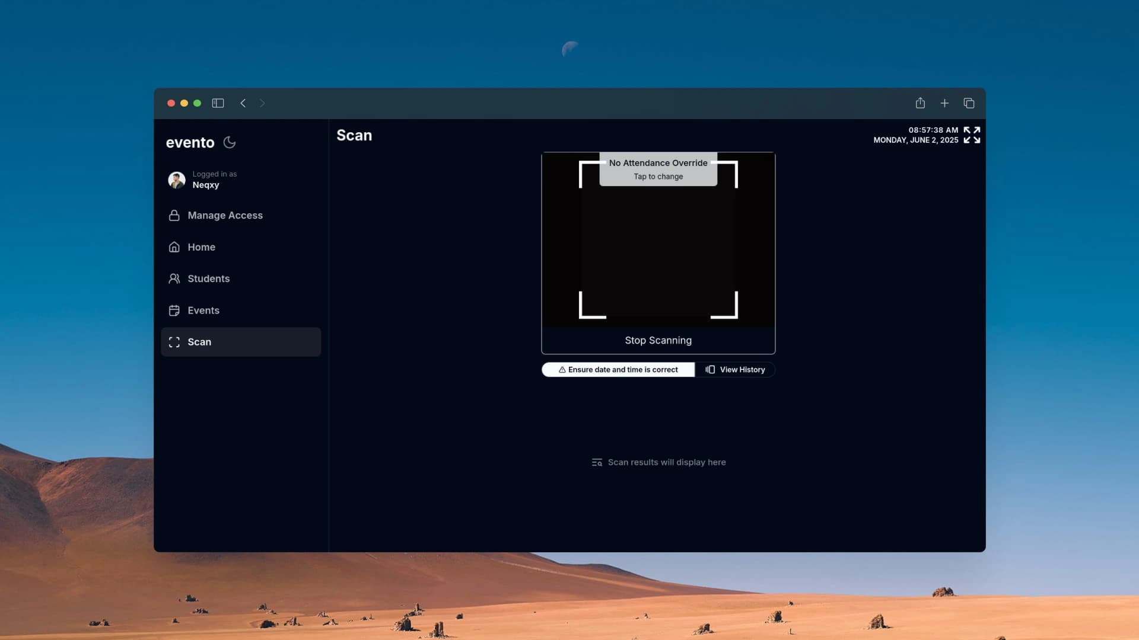Open the Students section
This screenshot has height=640, width=1139.
[x=241, y=279]
